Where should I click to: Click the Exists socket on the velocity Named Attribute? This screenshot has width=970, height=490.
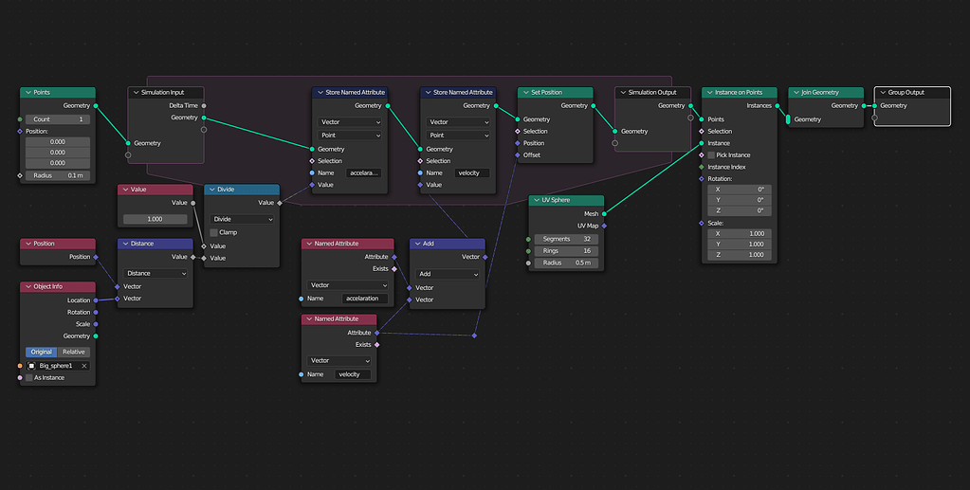pos(376,345)
